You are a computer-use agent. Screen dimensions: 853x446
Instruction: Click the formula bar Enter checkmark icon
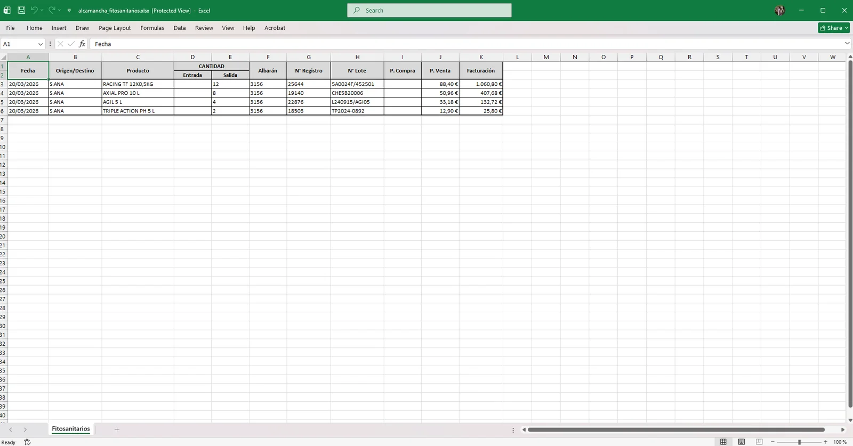pos(71,44)
